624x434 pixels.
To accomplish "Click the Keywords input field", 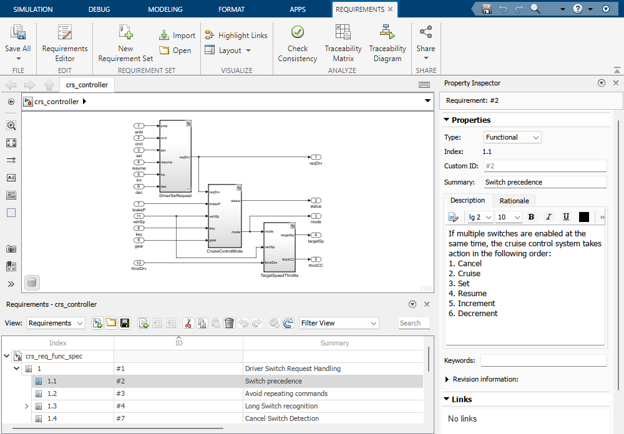I will pos(543,360).
